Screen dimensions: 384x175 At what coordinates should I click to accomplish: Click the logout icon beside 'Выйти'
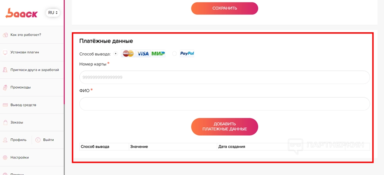pos(38,140)
